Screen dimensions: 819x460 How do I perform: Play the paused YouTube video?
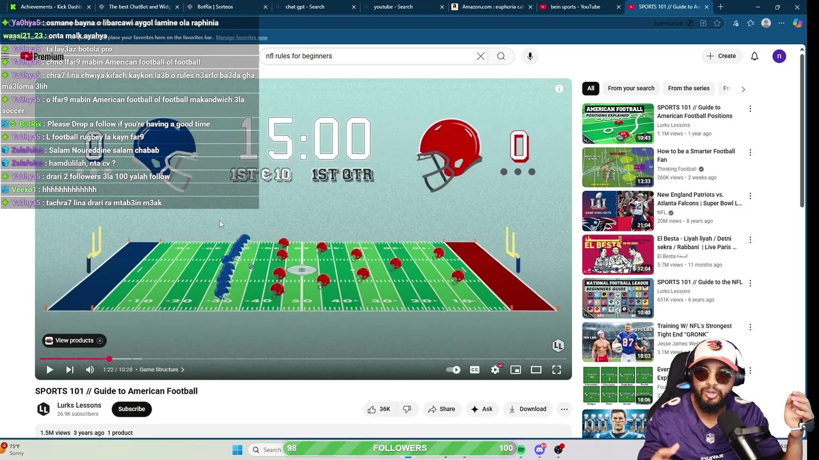pyautogui.click(x=49, y=370)
